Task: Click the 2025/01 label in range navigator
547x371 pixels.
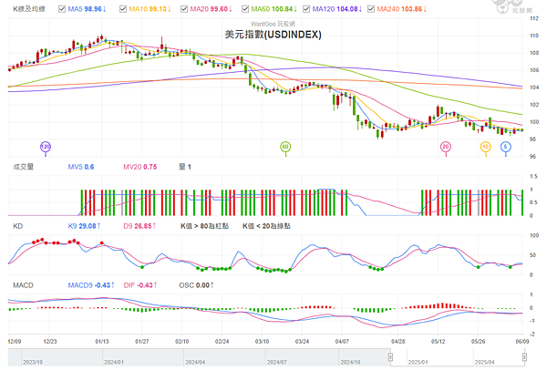Action: click(x=418, y=362)
